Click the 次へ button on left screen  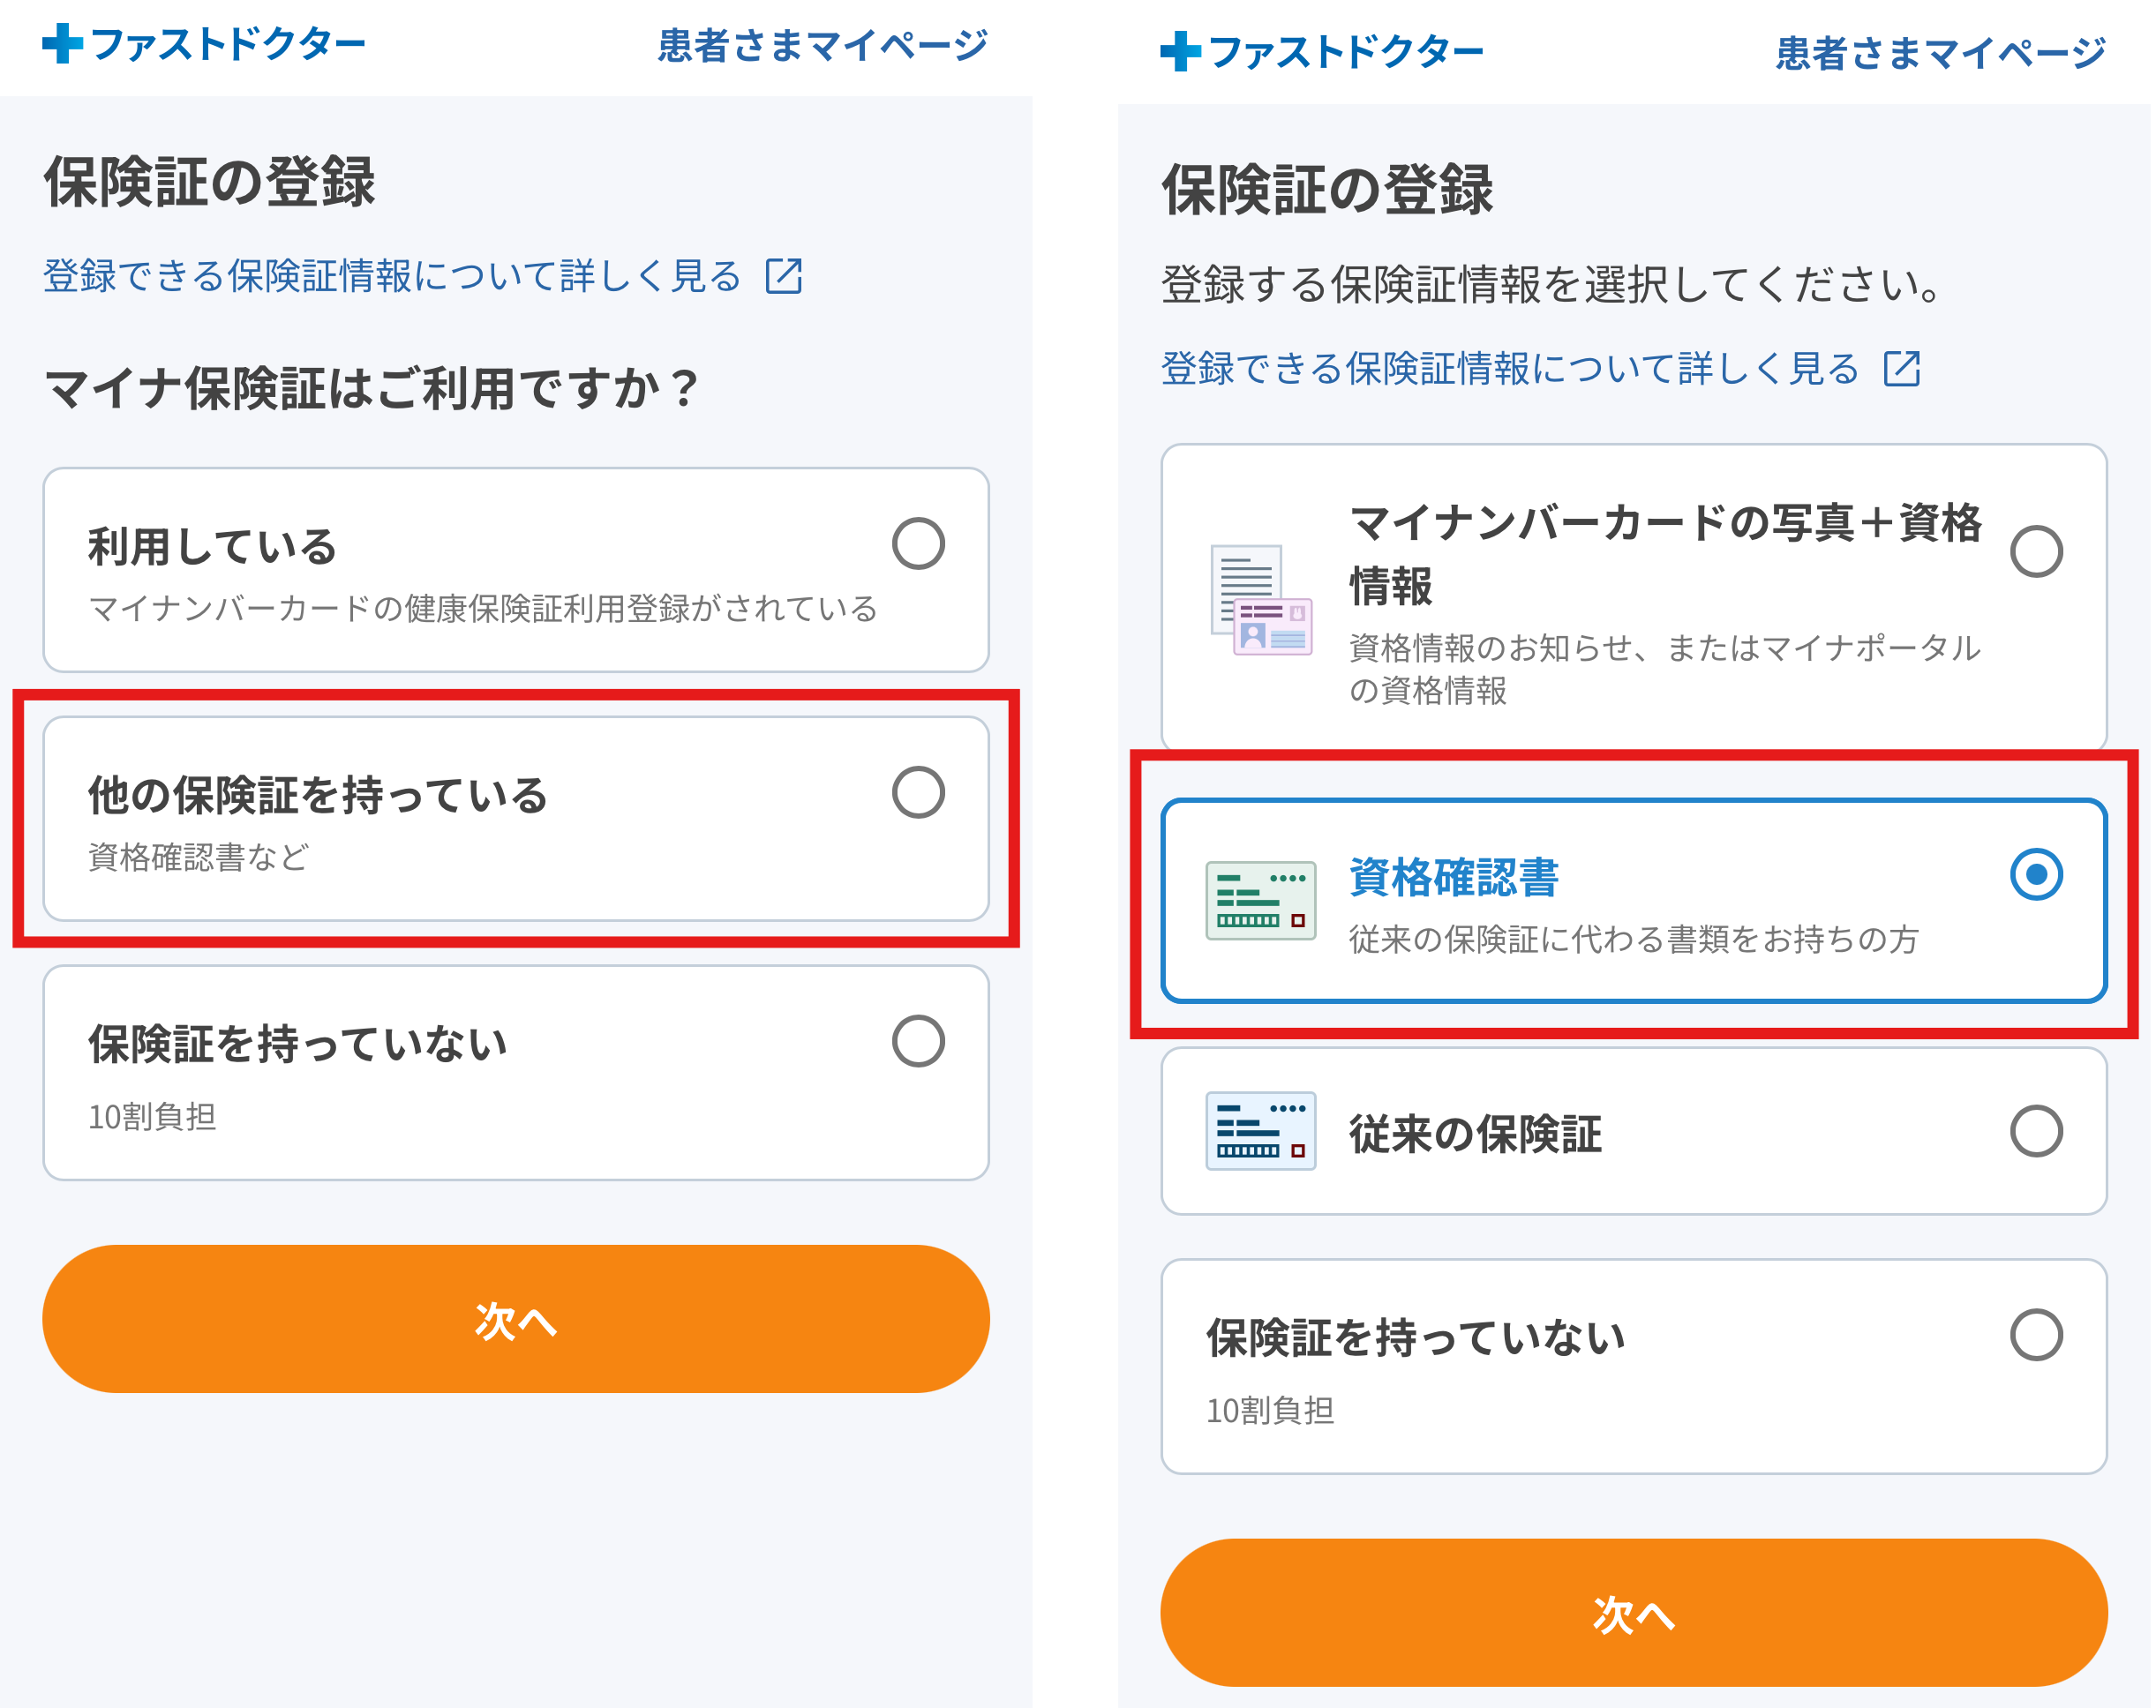click(x=516, y=1319)
